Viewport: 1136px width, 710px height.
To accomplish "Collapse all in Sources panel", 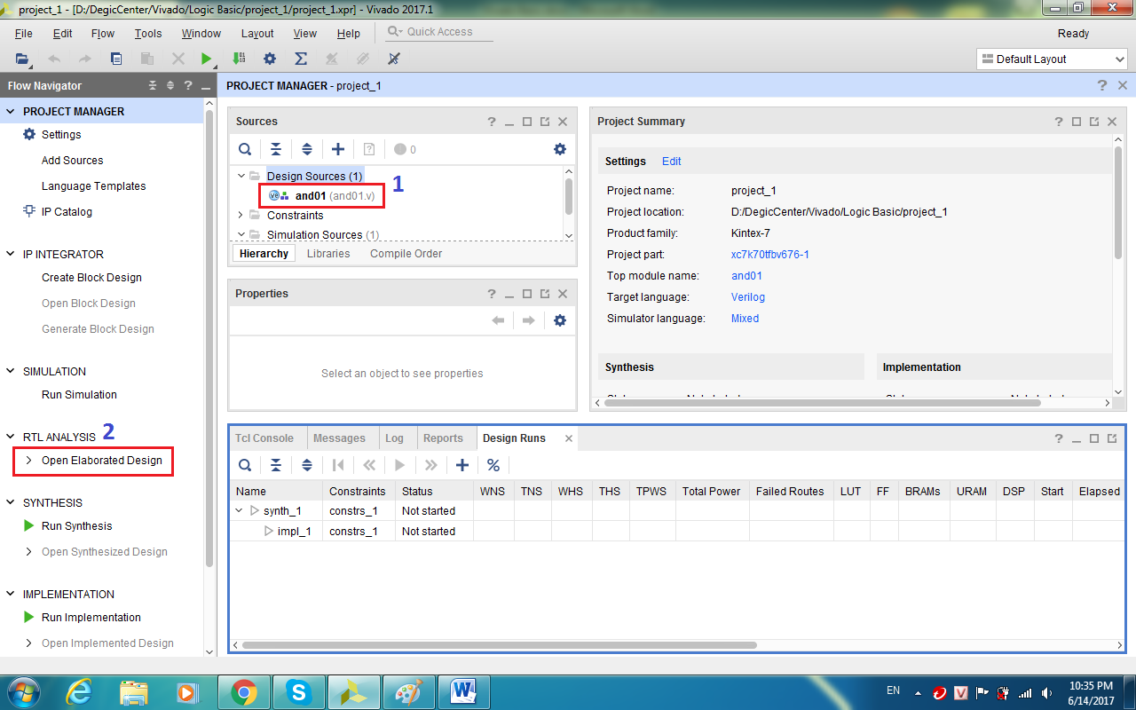I will pyautogui.click(x=276, y=149).
